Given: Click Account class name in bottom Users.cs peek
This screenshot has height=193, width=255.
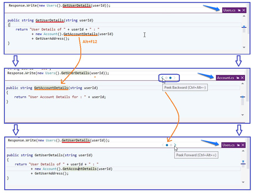Looking at the screenshot, I should tap(50, 169).
